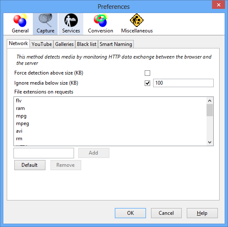Open the YouTube tab
The height and width of the screenshot is (227, 228).
pyautogui.click(x=42, y=44)
